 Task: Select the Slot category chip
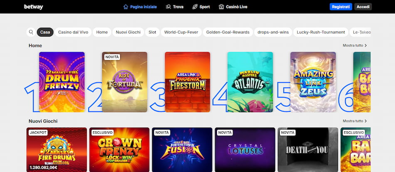(153, 32)
